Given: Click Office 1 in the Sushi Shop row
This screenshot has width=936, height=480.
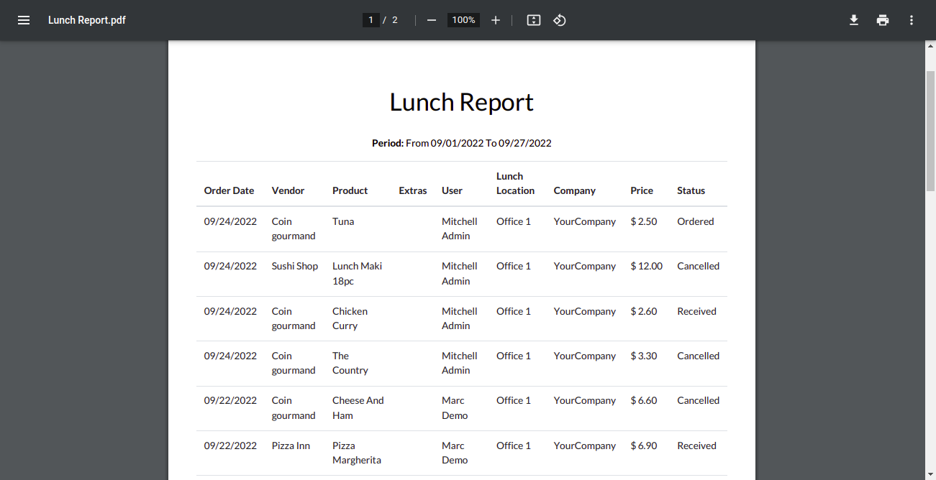Looking at the screenshot, I should [x=514, y=266].
